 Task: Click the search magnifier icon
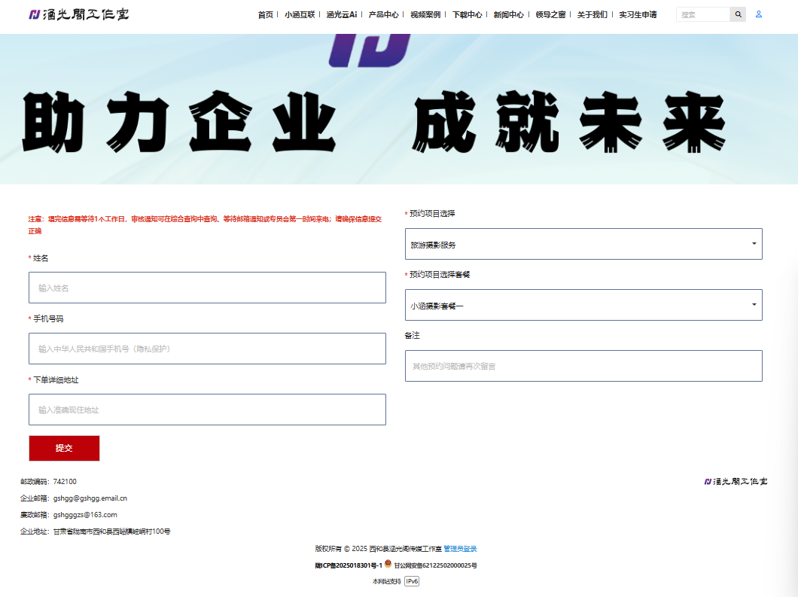[738, 14]
